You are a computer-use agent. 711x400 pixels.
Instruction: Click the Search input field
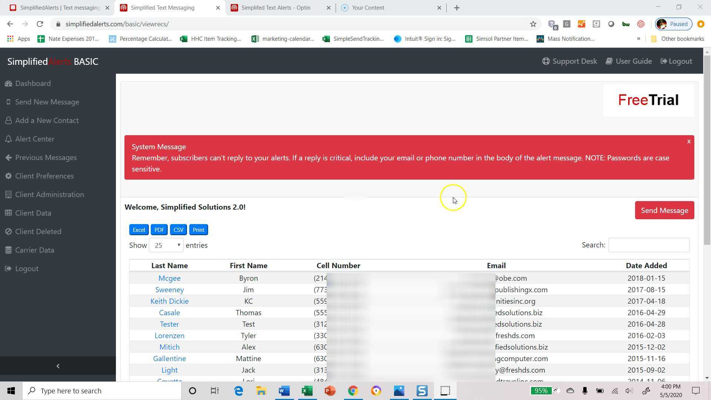pos(649,245)
